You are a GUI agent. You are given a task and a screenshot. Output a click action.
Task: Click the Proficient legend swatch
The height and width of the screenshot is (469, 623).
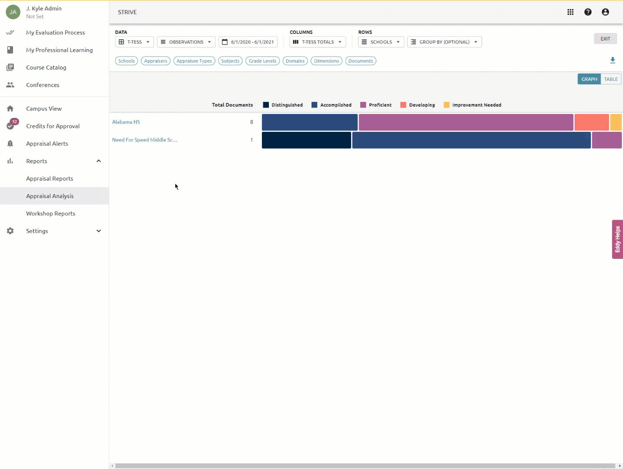363,105
